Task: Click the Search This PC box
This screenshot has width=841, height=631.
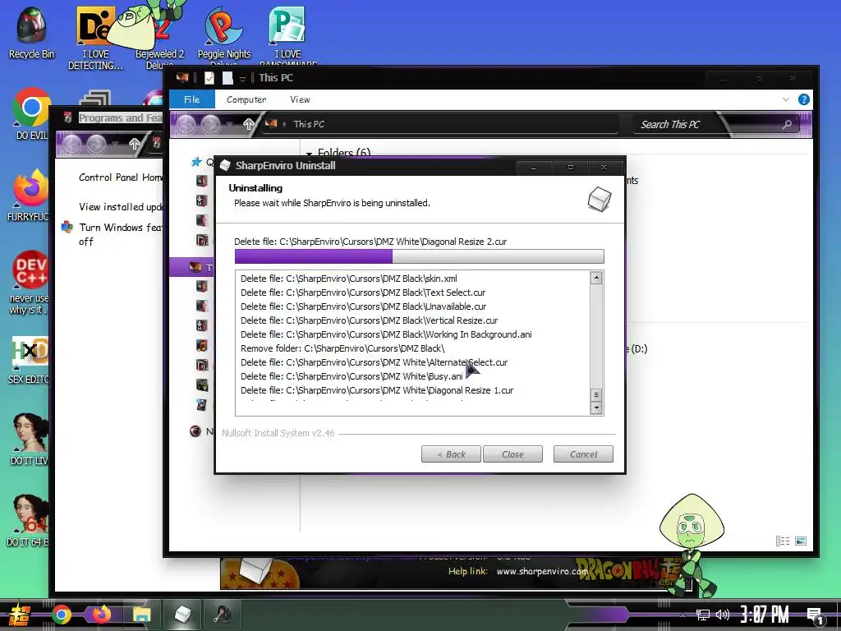Action: click(716, 125)
